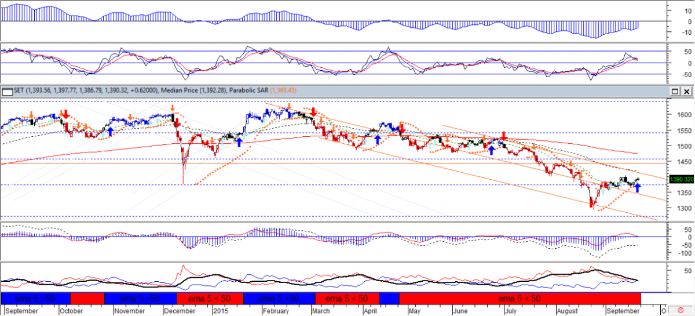This screenshot has width=695, height=316.
Task: Select the blue buy arrow in April
Action: click(378, 139)
